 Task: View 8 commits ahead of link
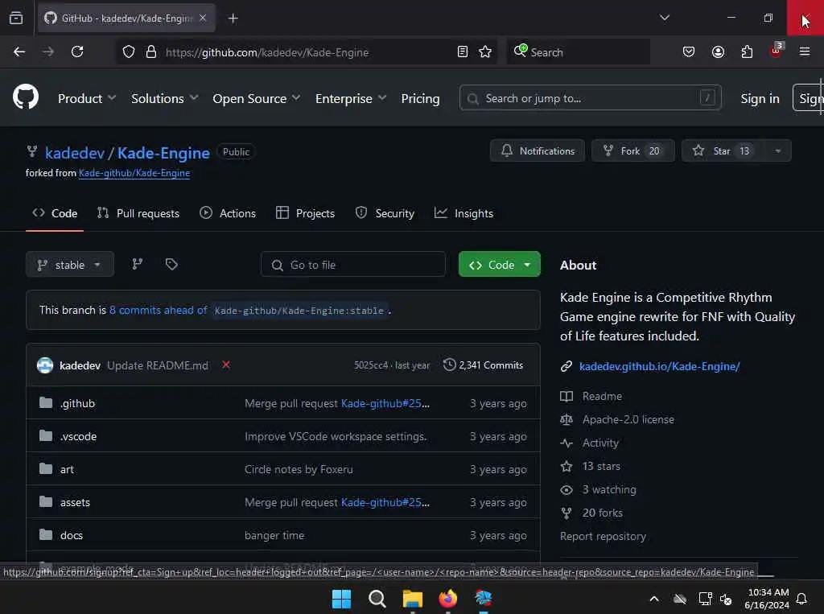tap(159, 310)
